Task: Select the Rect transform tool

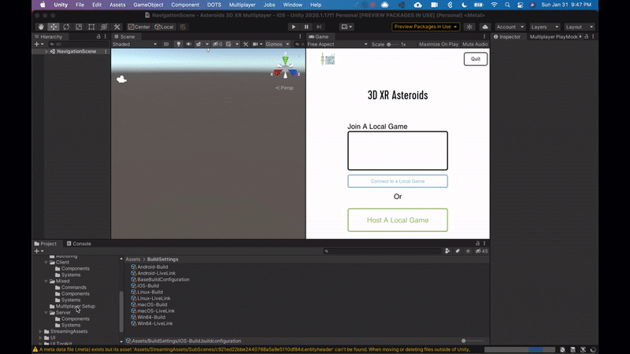Action: click(90, 27)
